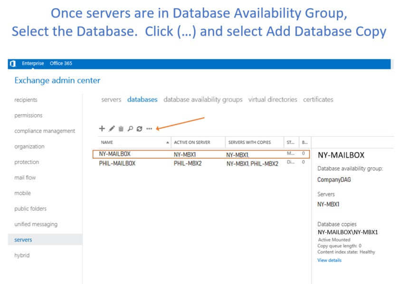Image resolution: width=400 pixels, height=284 pixels.
Task: Click NY-MAILBOX heading in details pane
Action: (341, 155)
